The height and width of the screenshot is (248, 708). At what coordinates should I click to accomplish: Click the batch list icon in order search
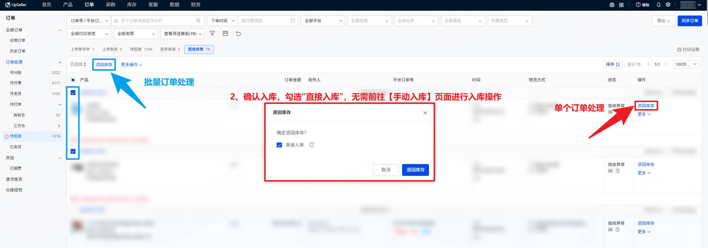coord(116,21)
